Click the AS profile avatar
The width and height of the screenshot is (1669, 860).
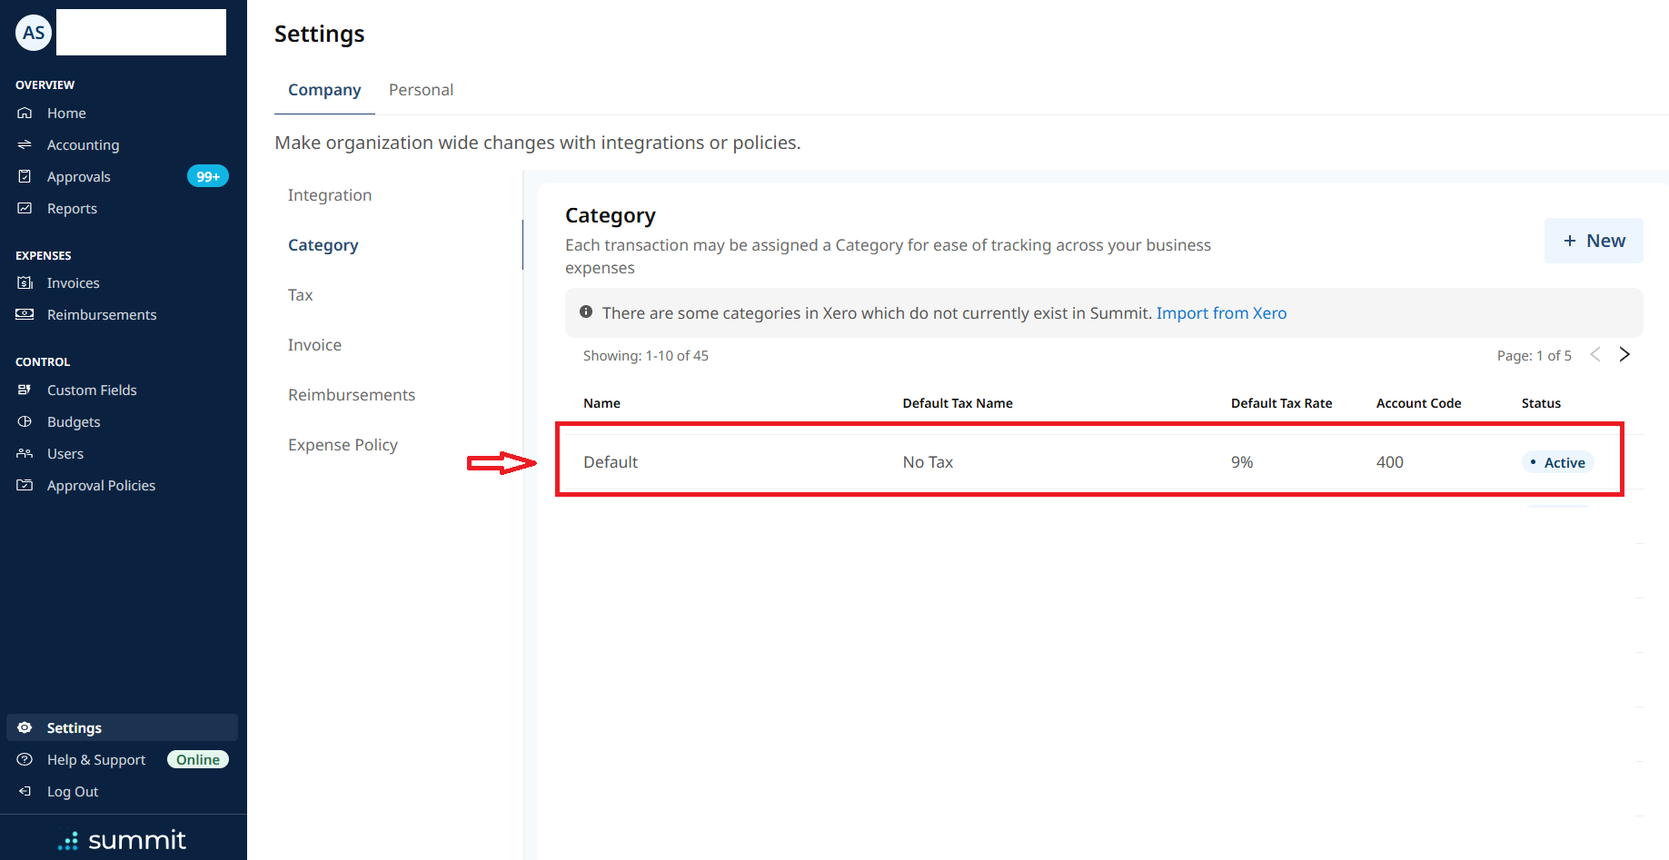tap(34, 33)
